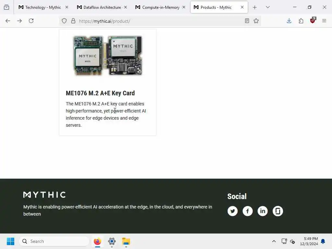The image size is (332, 249).
Task: Open tracking protection shield icon
Action: click(64, 21)
